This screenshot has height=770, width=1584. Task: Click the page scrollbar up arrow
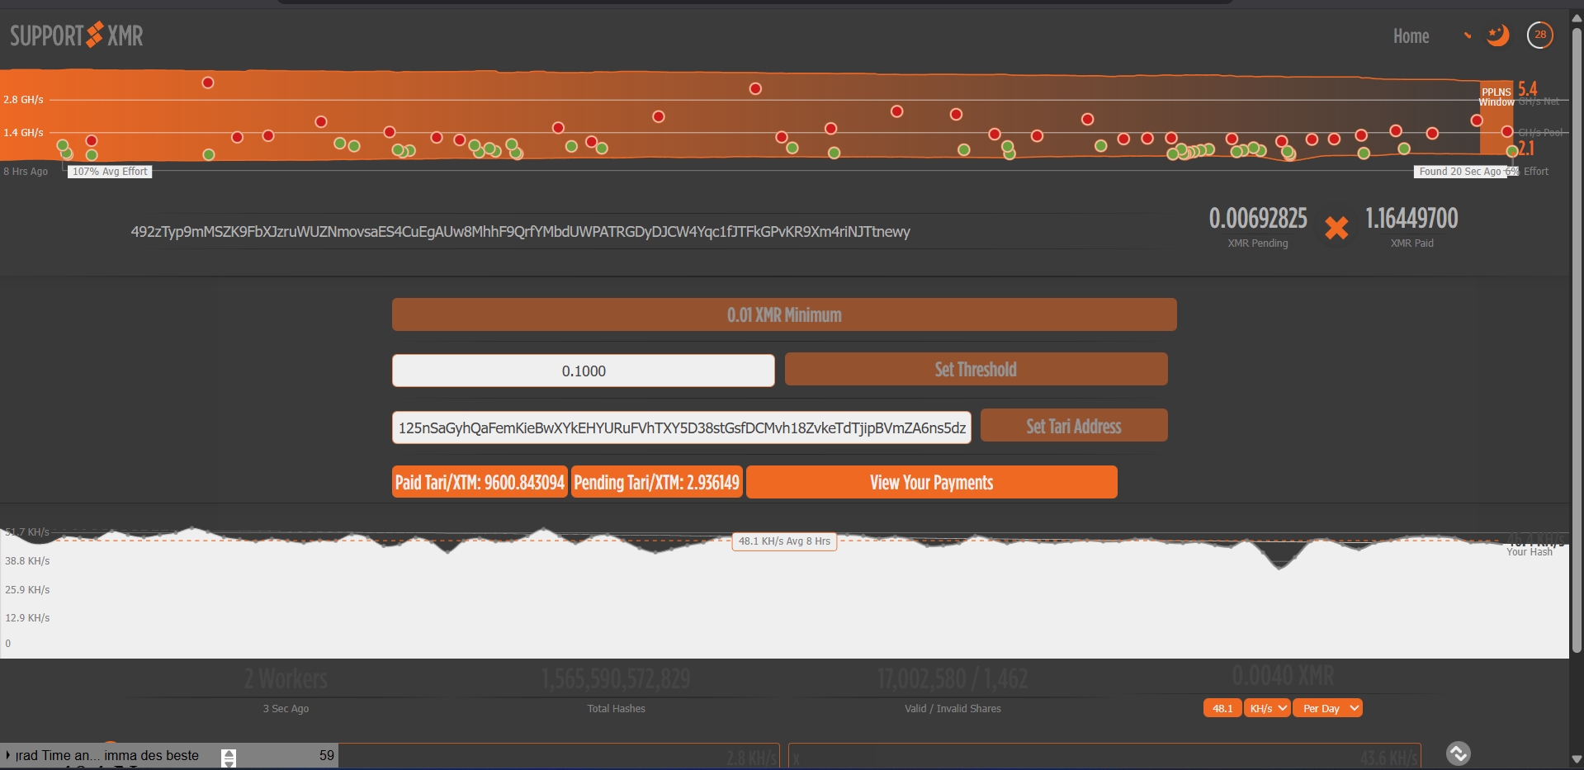[1577, 18]
